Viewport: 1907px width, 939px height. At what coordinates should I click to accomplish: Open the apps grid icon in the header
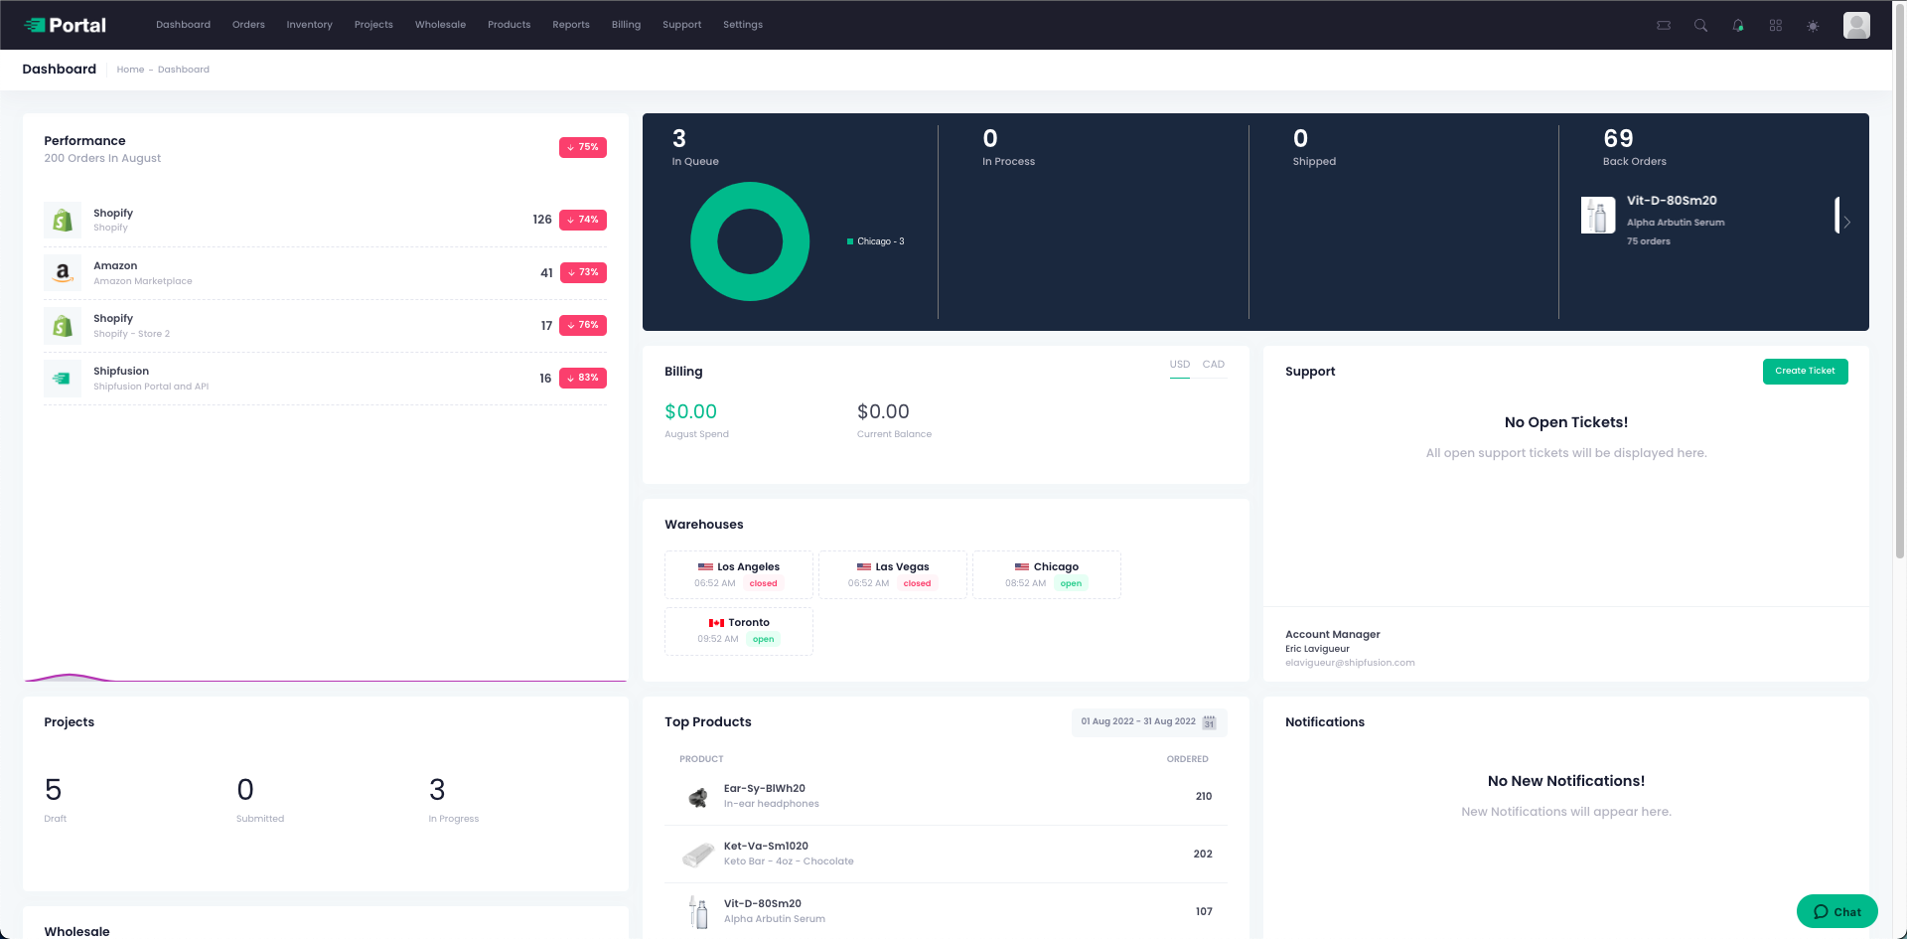[x=1776, y=25]
